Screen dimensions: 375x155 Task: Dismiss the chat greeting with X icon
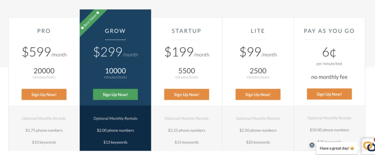[312, 145]
